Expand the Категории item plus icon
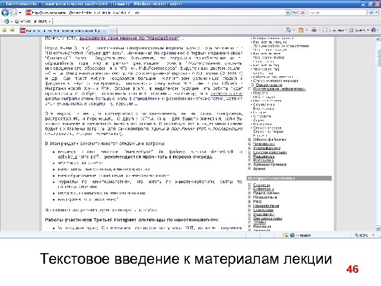Screen dimensions: 381x286 click(x=249, y=189)
